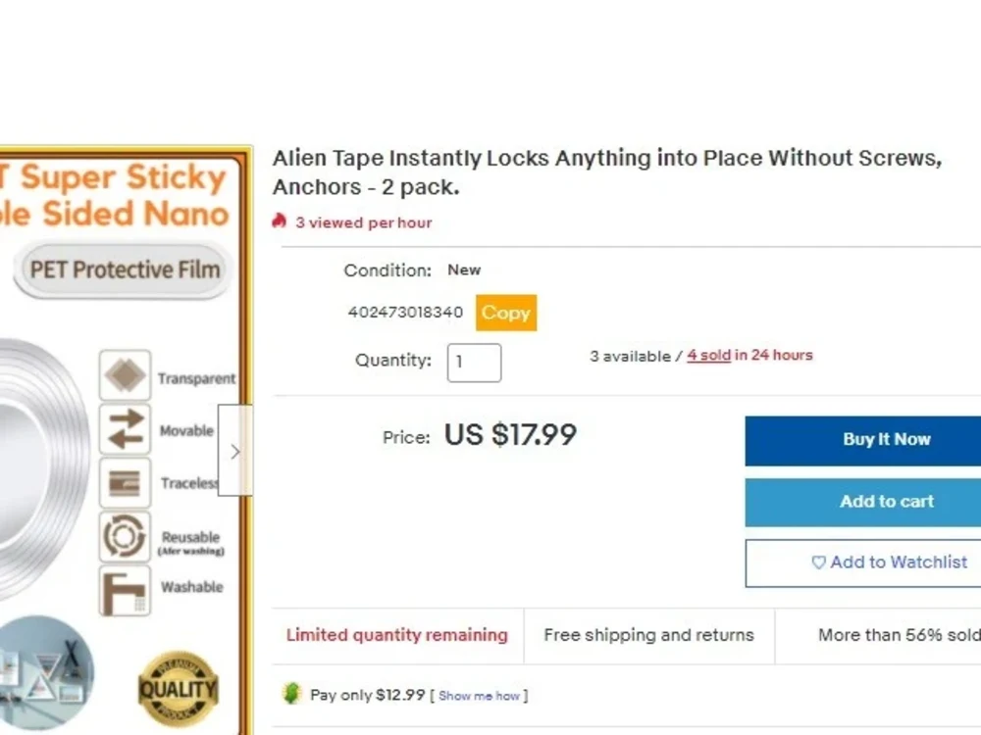The height and width of the screenshot is (735, 981).
Task: Click the PET Protective Film label
Action: point(125,270)
